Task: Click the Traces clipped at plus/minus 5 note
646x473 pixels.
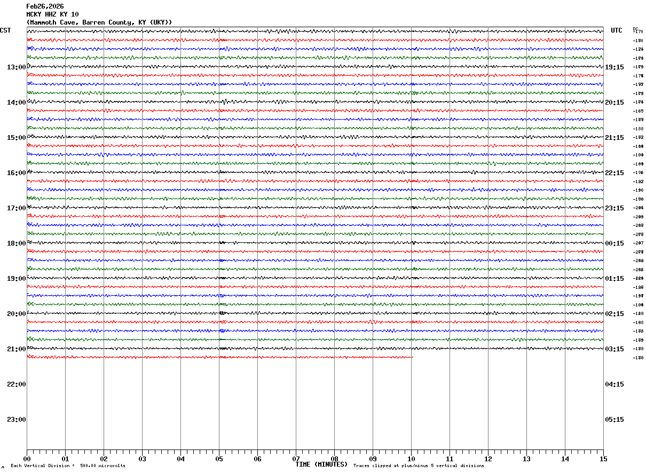Action: click(419, 466)
